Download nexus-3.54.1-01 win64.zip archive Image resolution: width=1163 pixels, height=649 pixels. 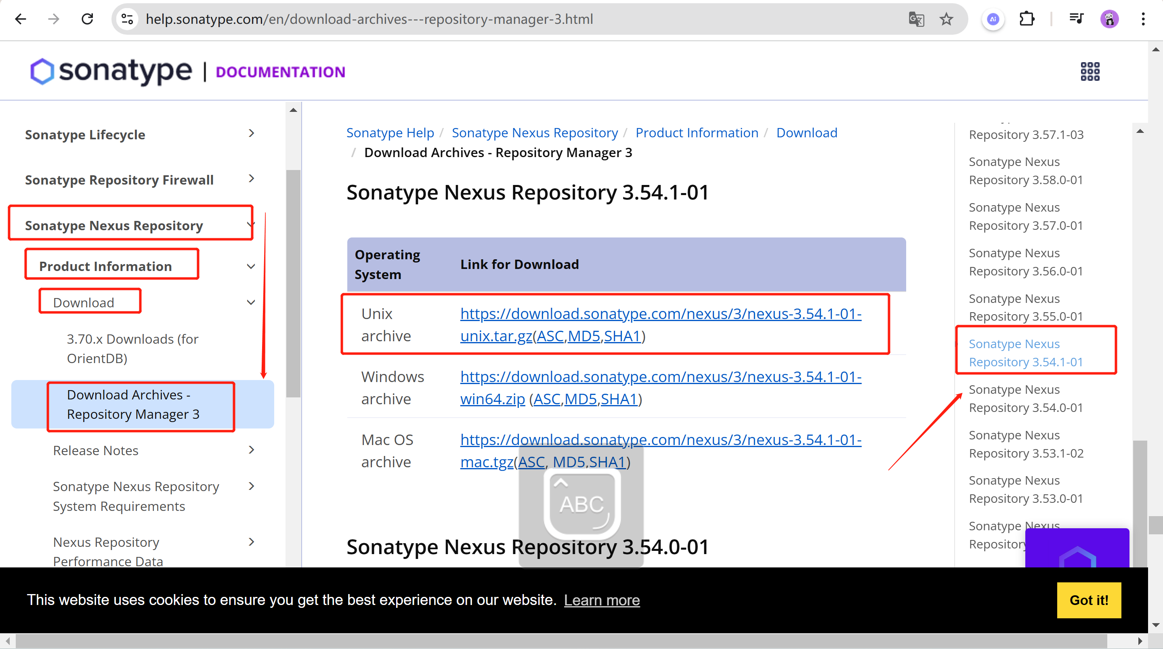click(x=661, y=377)
